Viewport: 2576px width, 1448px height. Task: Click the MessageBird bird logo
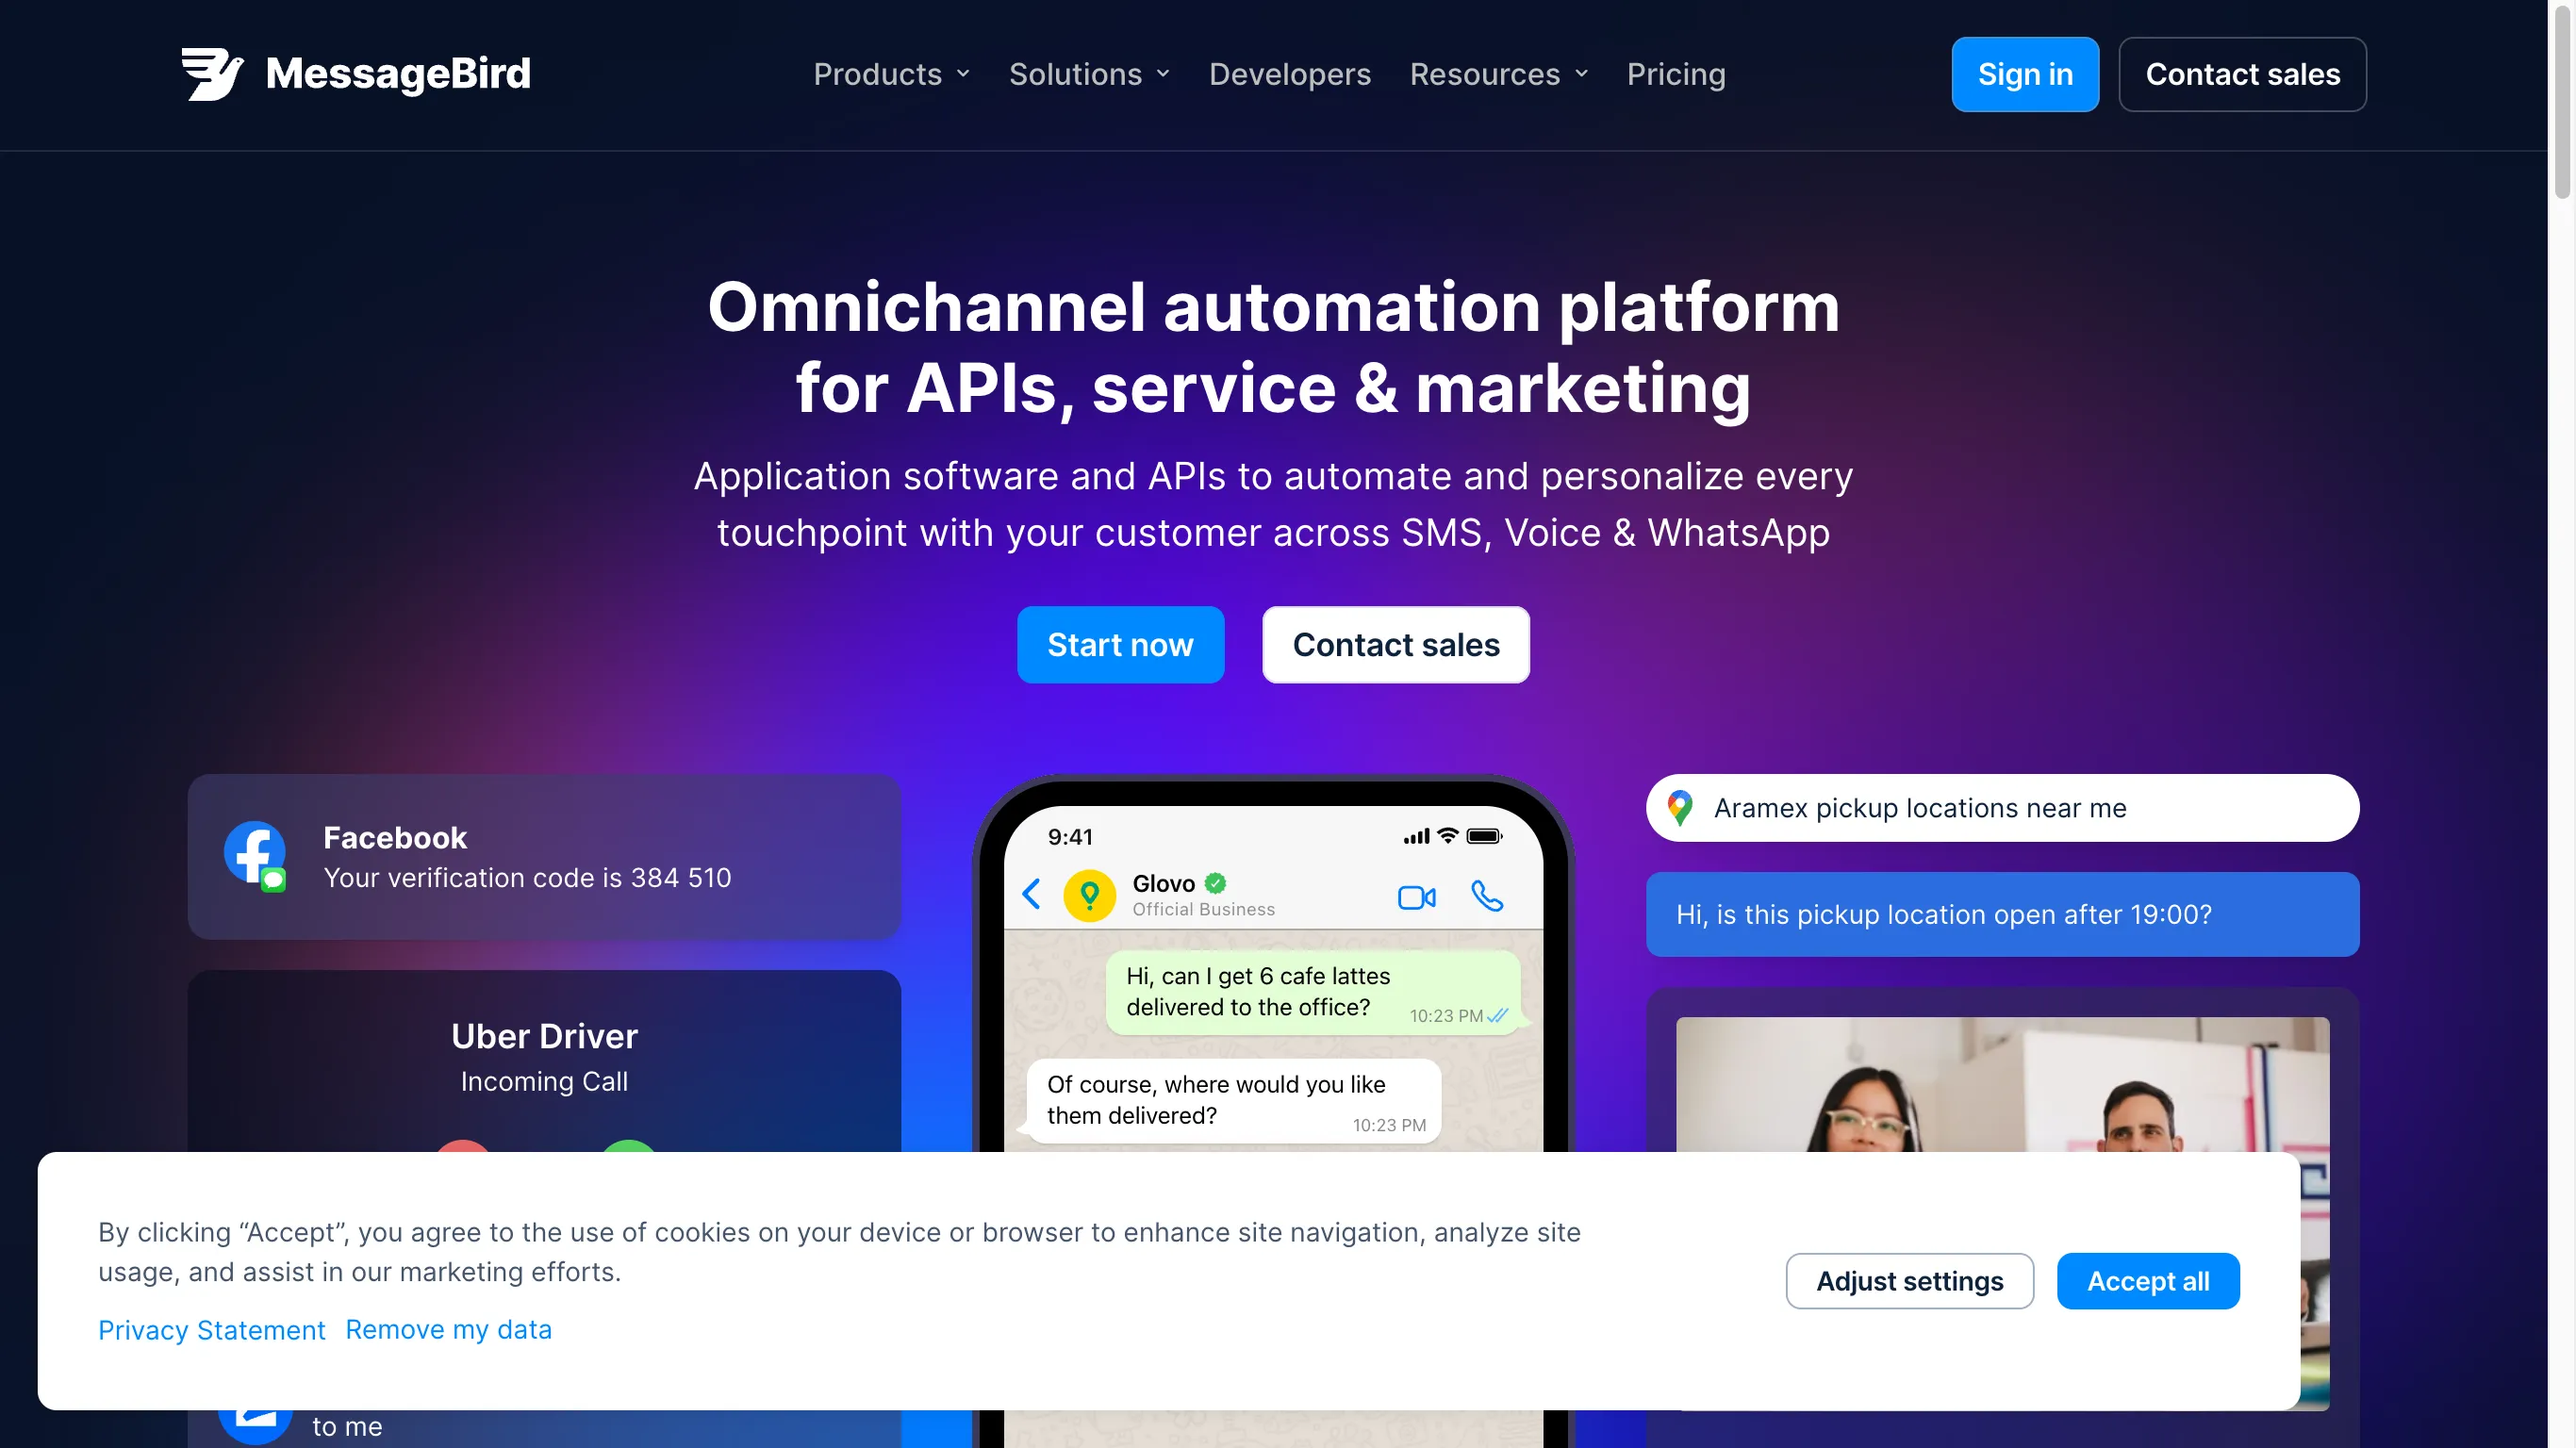(x=213, y=74)
